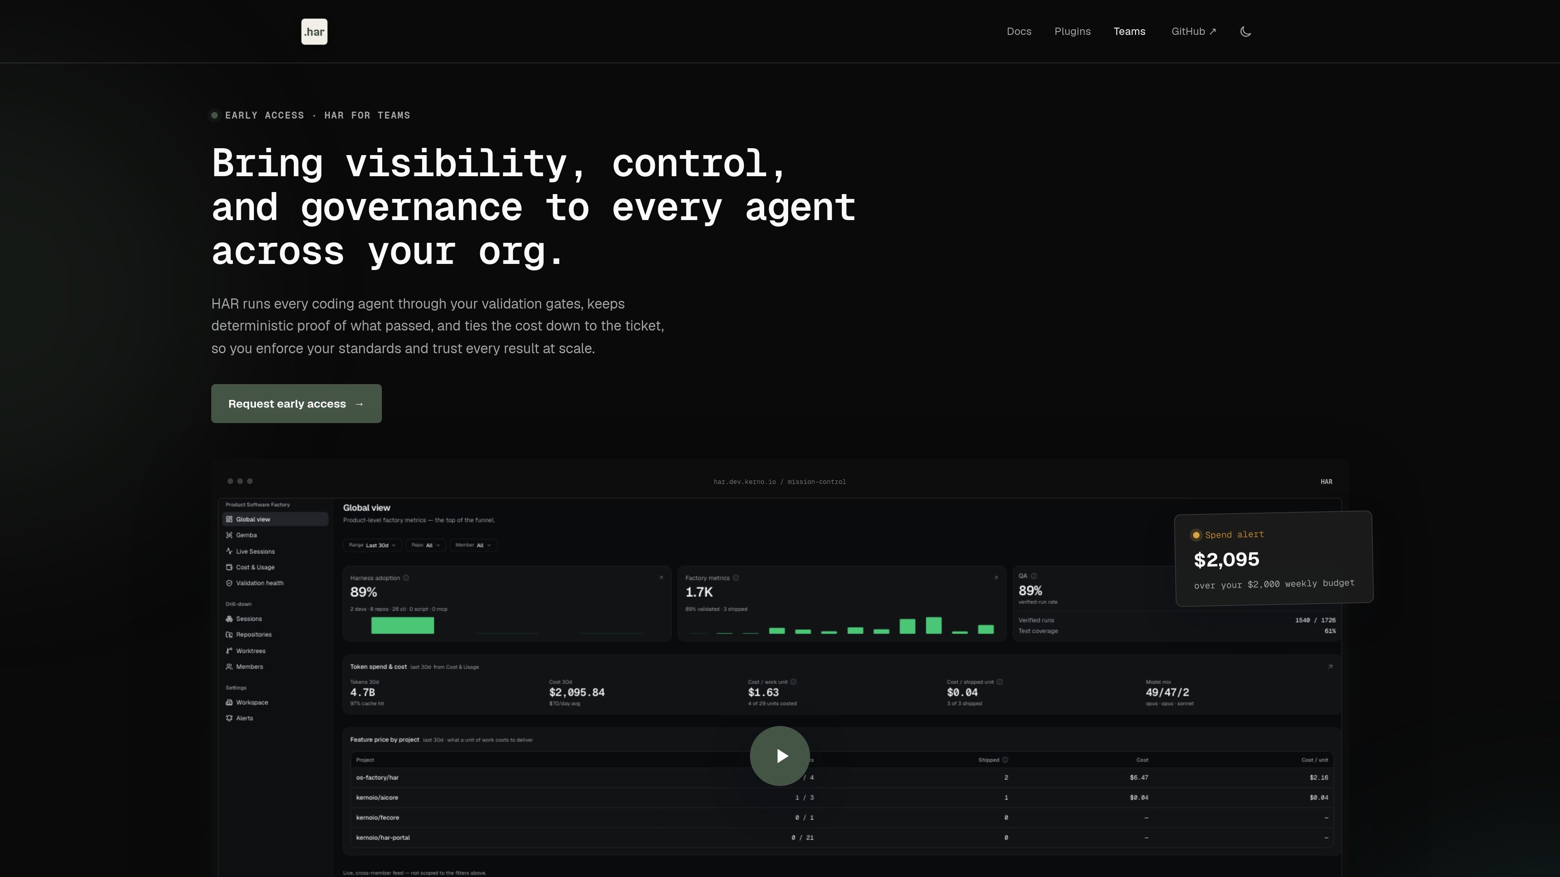Click the 0 / 21 cell

coord(802,838)
